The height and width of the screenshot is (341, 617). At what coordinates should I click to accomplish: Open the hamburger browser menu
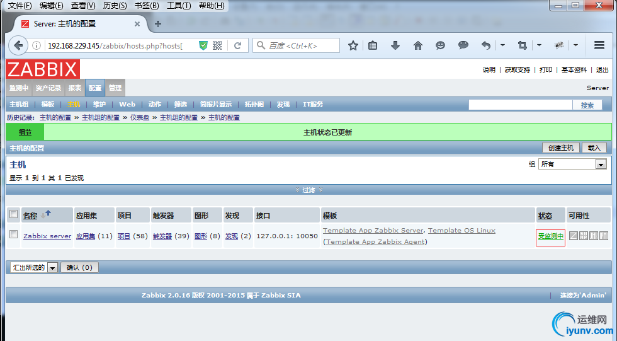599,45
